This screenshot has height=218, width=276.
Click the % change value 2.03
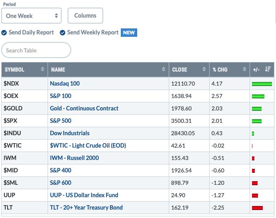pos(217,108)
